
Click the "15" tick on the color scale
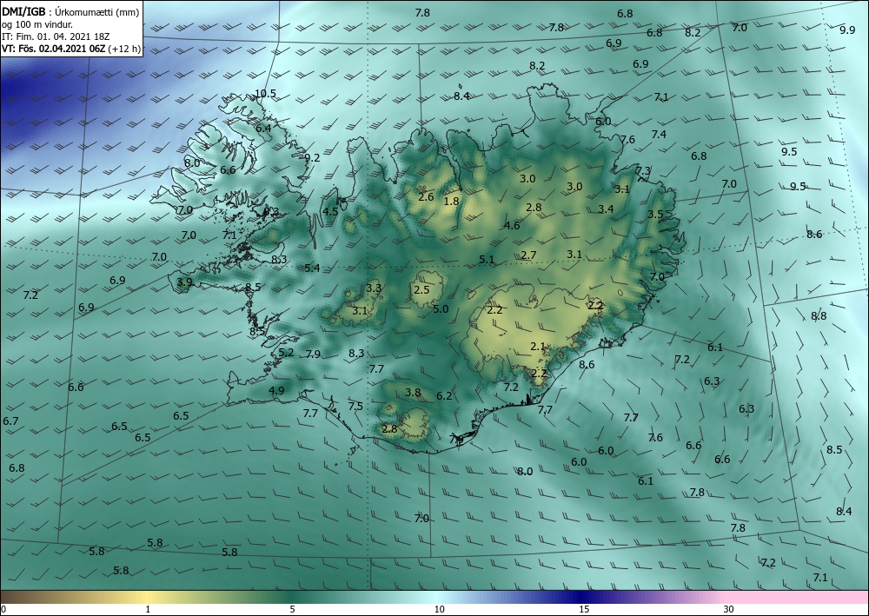[584, 610]
